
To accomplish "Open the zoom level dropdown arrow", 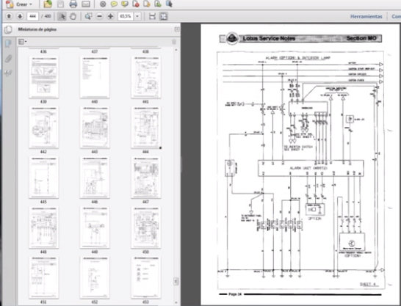I will (x=137, y=16).
